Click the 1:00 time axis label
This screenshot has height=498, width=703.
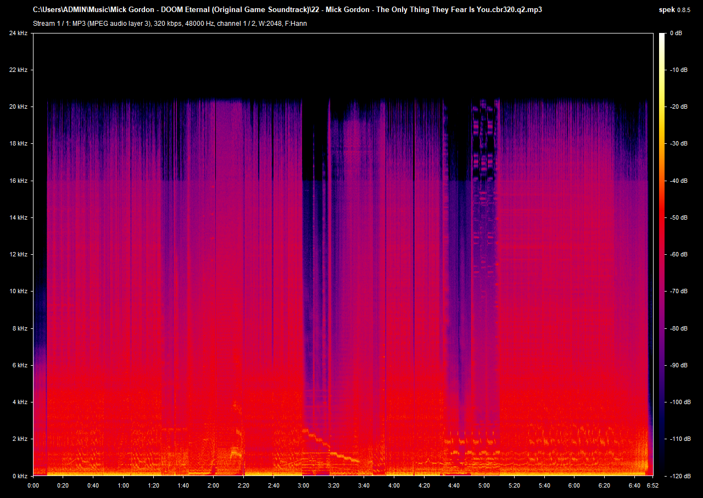(x=123, y=486)
